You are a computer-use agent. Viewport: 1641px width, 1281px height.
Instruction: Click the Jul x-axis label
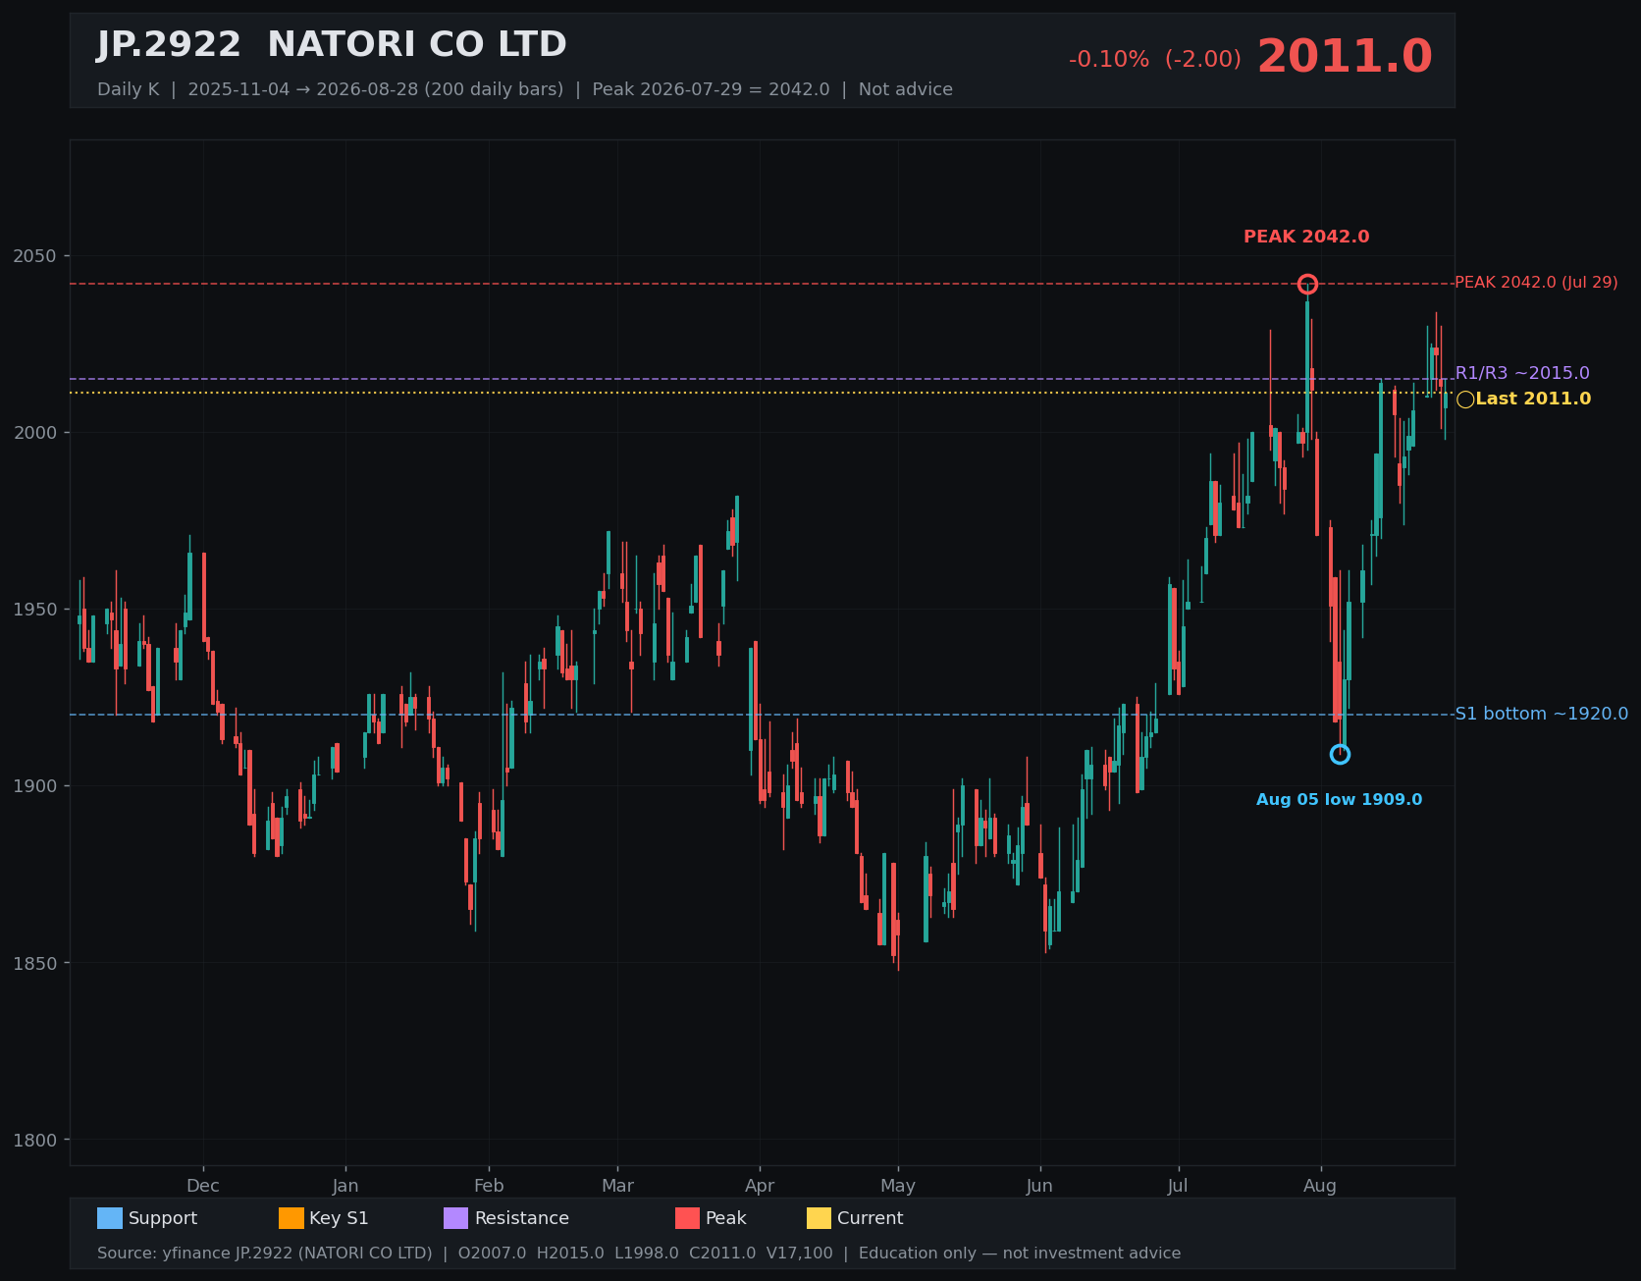click(x=1178, y=1186)
